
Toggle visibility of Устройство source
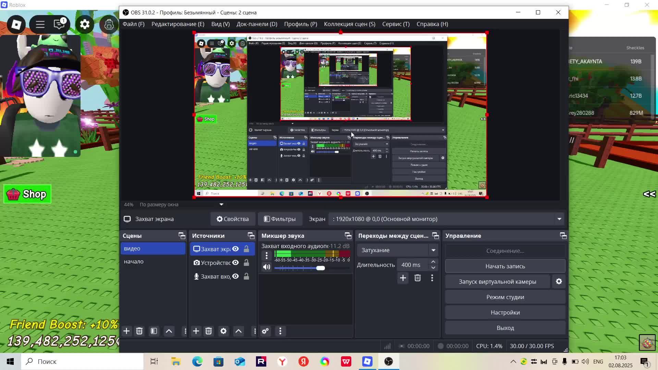(235, 263)
